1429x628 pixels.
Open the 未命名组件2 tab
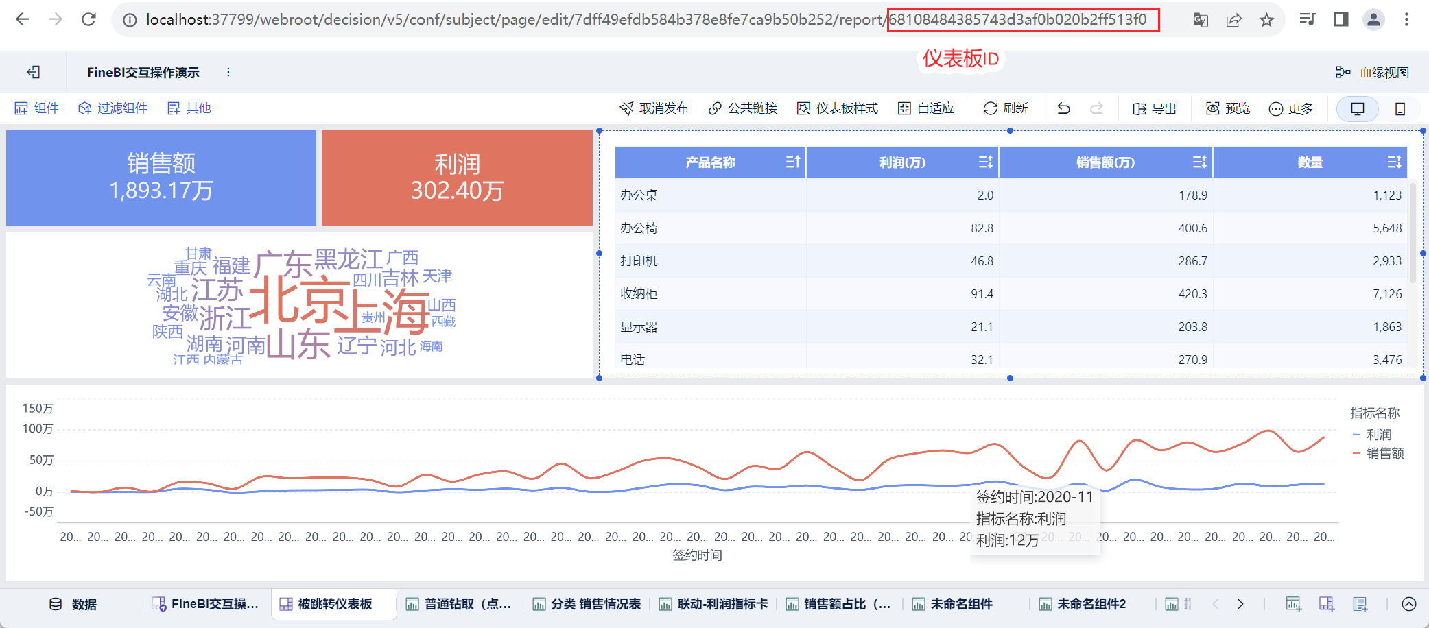point(1083,604)
